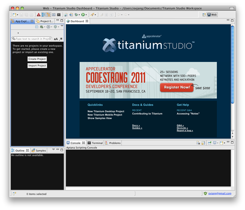Toggle the regular expression search option
This screenshot has height=210, width=245.
(x=61, y=39)
